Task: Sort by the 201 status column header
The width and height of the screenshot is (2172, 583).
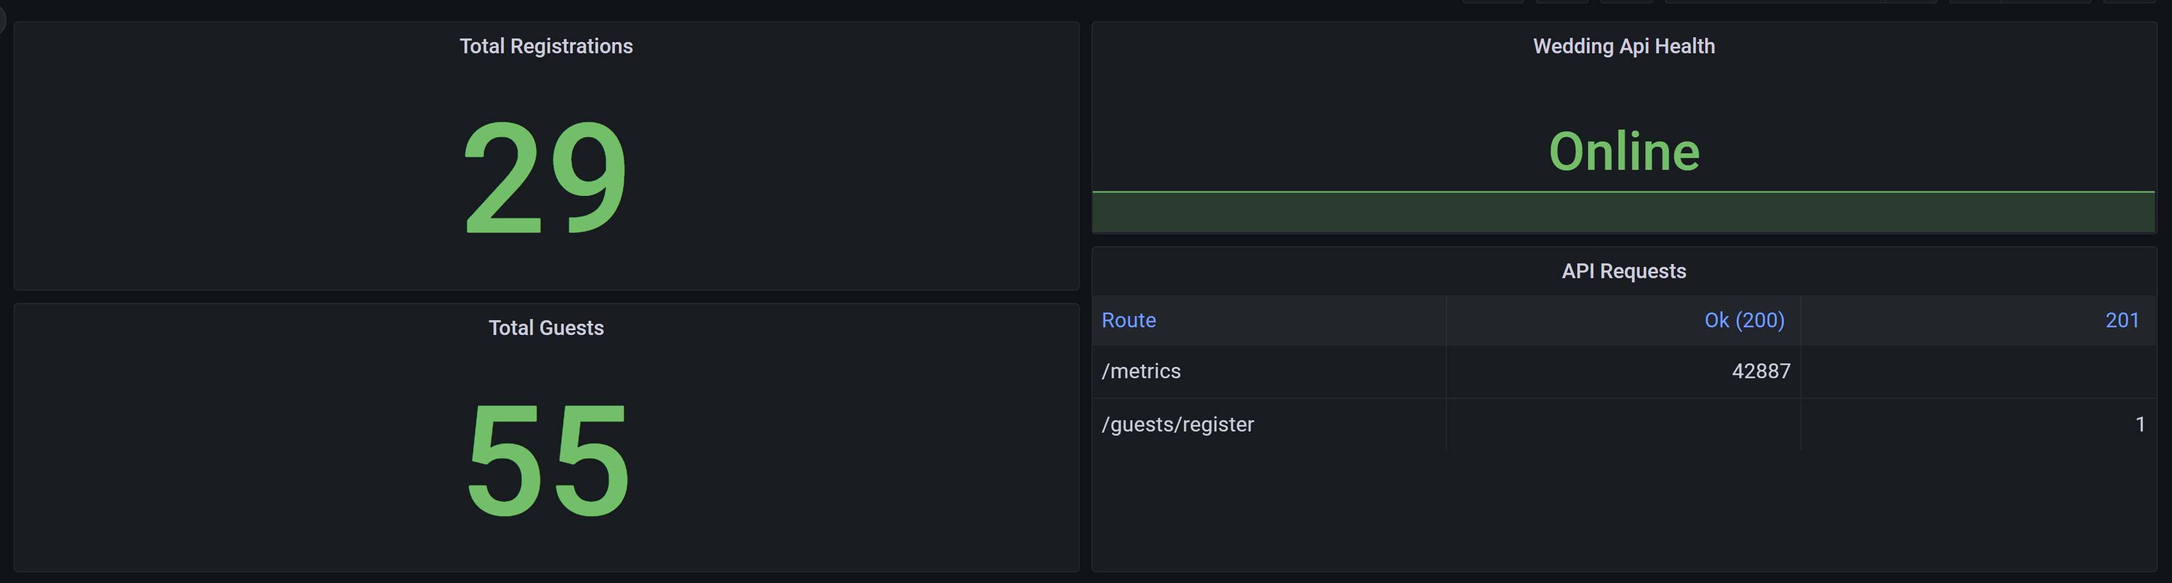Action: (x=2122, y=320)
